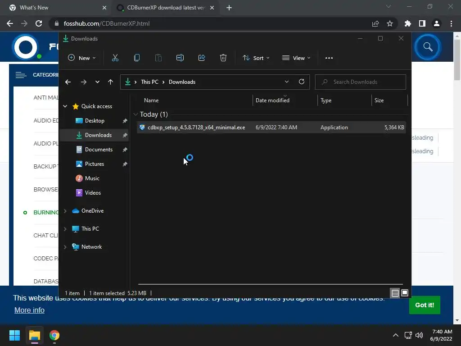
Task: Open address bar history dropdown
Action: [x=287, y=82]
